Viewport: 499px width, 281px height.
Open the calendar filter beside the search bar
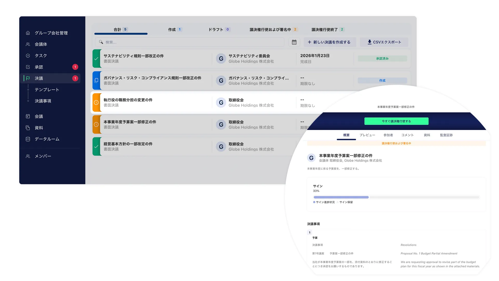[x=294, y=42]
